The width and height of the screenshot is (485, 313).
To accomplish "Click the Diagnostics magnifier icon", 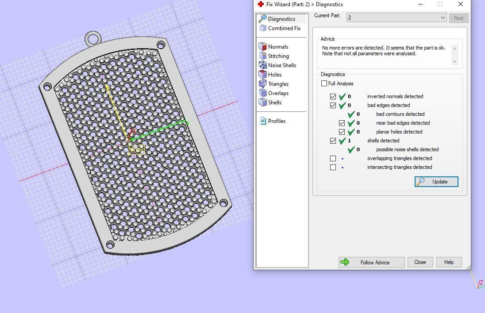I will 262,19.
